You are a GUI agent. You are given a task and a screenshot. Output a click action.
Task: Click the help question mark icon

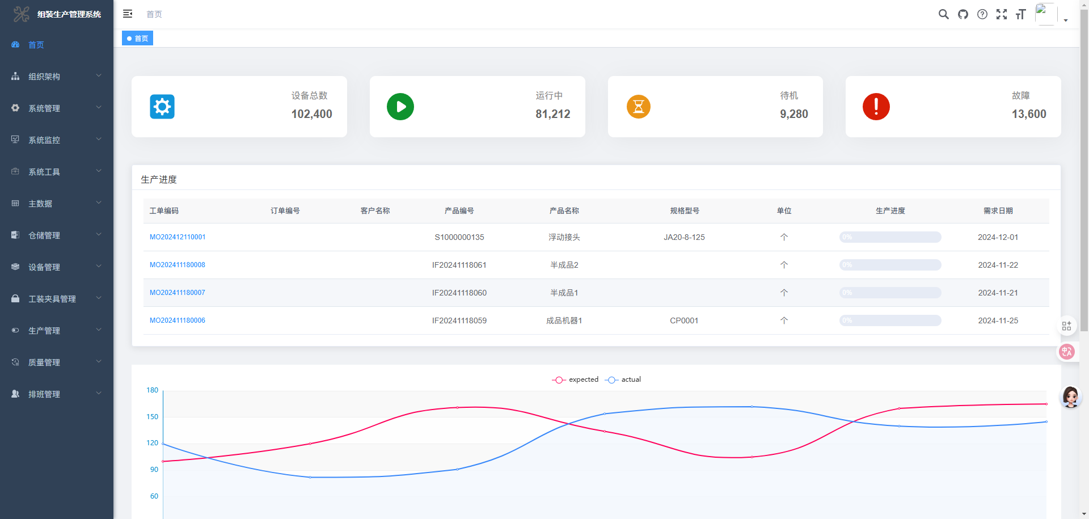point(982,14)
